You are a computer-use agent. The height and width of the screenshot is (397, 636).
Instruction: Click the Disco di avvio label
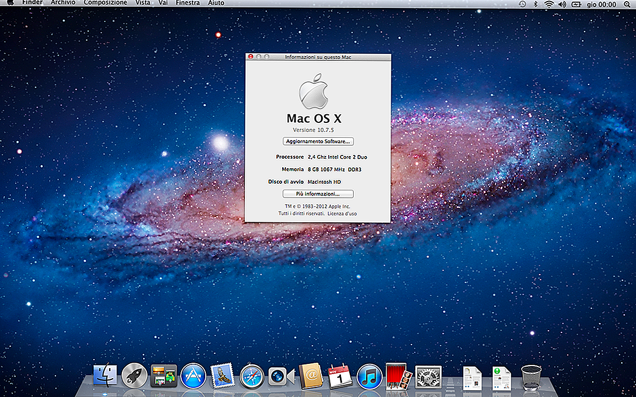pyautogui.click(x=286, y=182)
